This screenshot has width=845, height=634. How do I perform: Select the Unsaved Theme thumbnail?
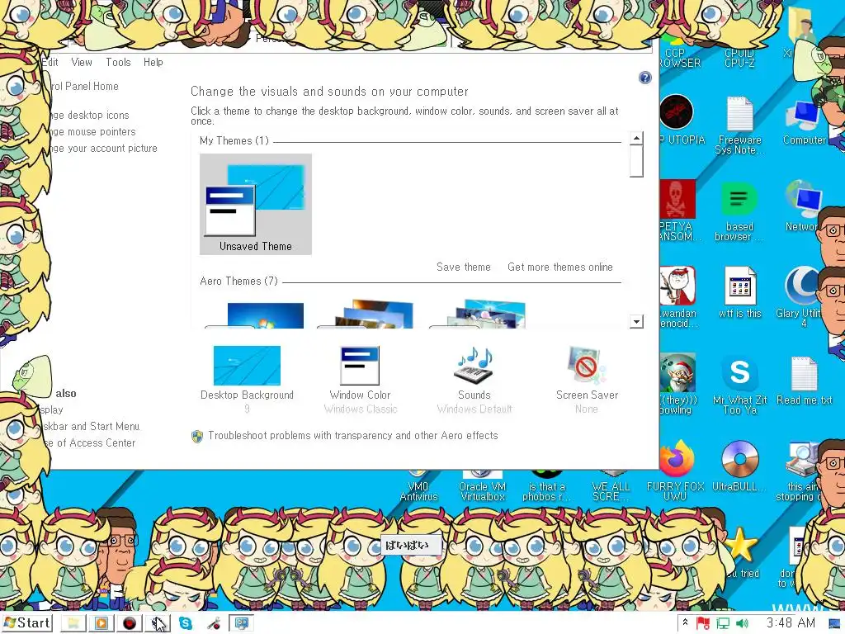coord(256,204)
